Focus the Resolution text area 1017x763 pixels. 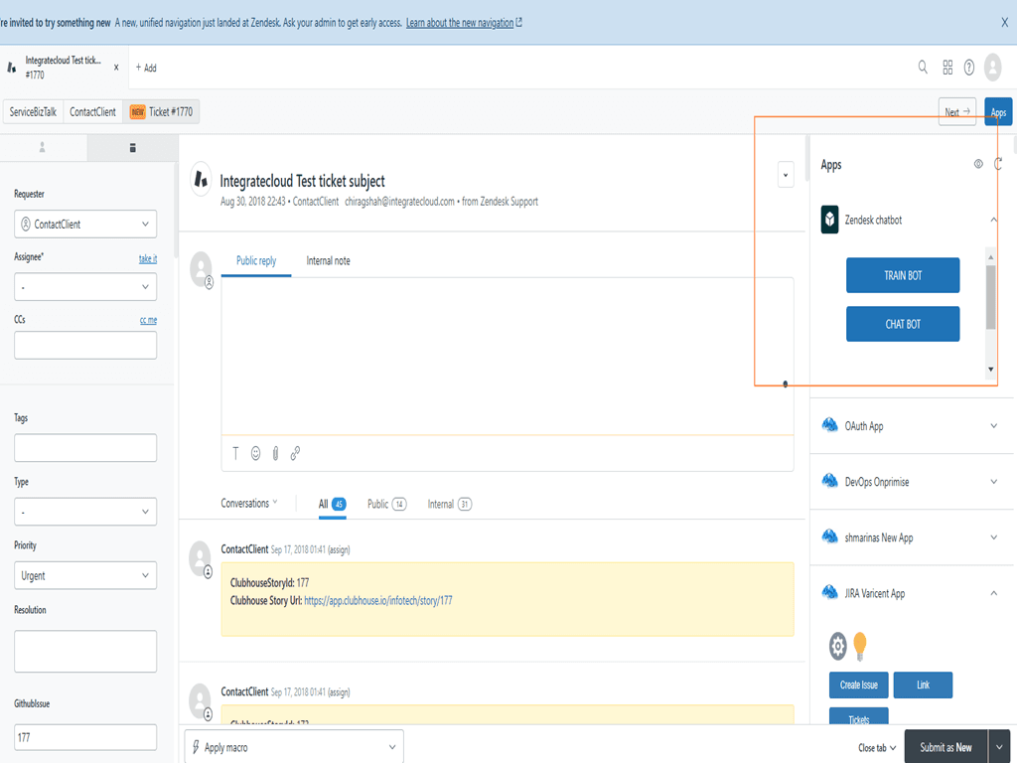point(85,652)
